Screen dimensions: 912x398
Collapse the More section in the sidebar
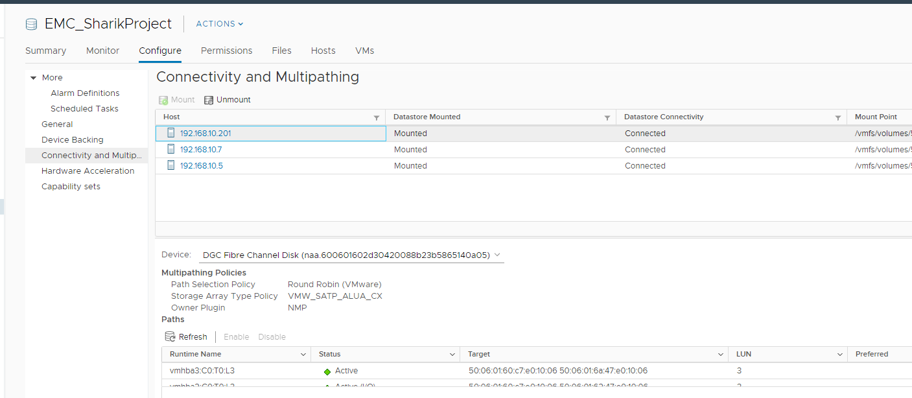pos(34,77)
